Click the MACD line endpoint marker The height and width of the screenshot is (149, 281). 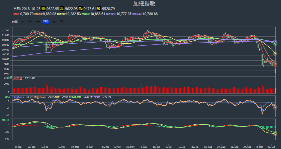[x=275, y=134]
